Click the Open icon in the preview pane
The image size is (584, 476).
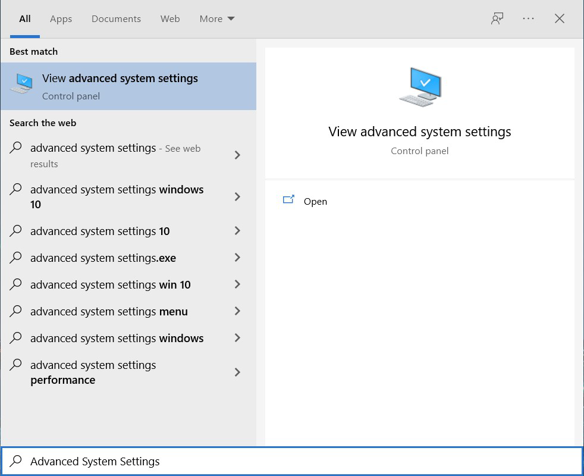(x=288, y=201)
